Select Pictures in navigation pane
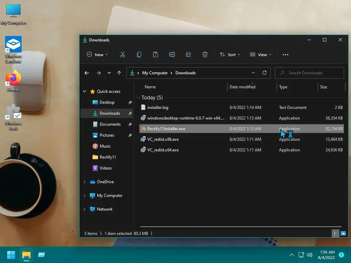 [107, 135]
